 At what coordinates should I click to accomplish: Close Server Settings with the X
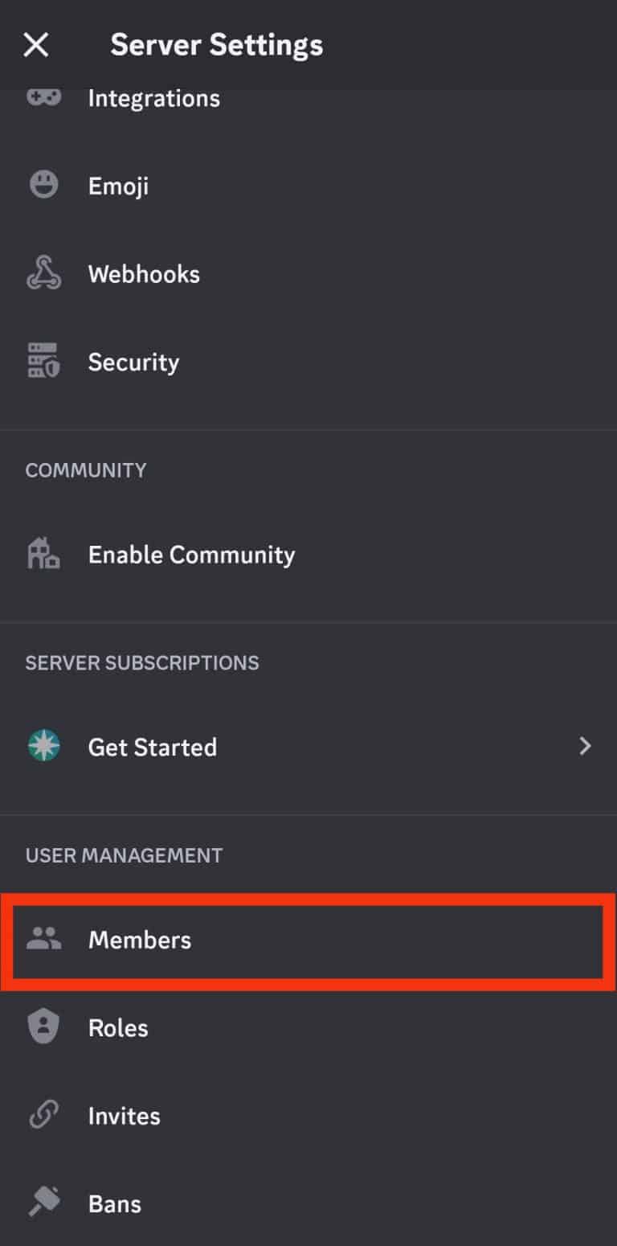(35, 45)
